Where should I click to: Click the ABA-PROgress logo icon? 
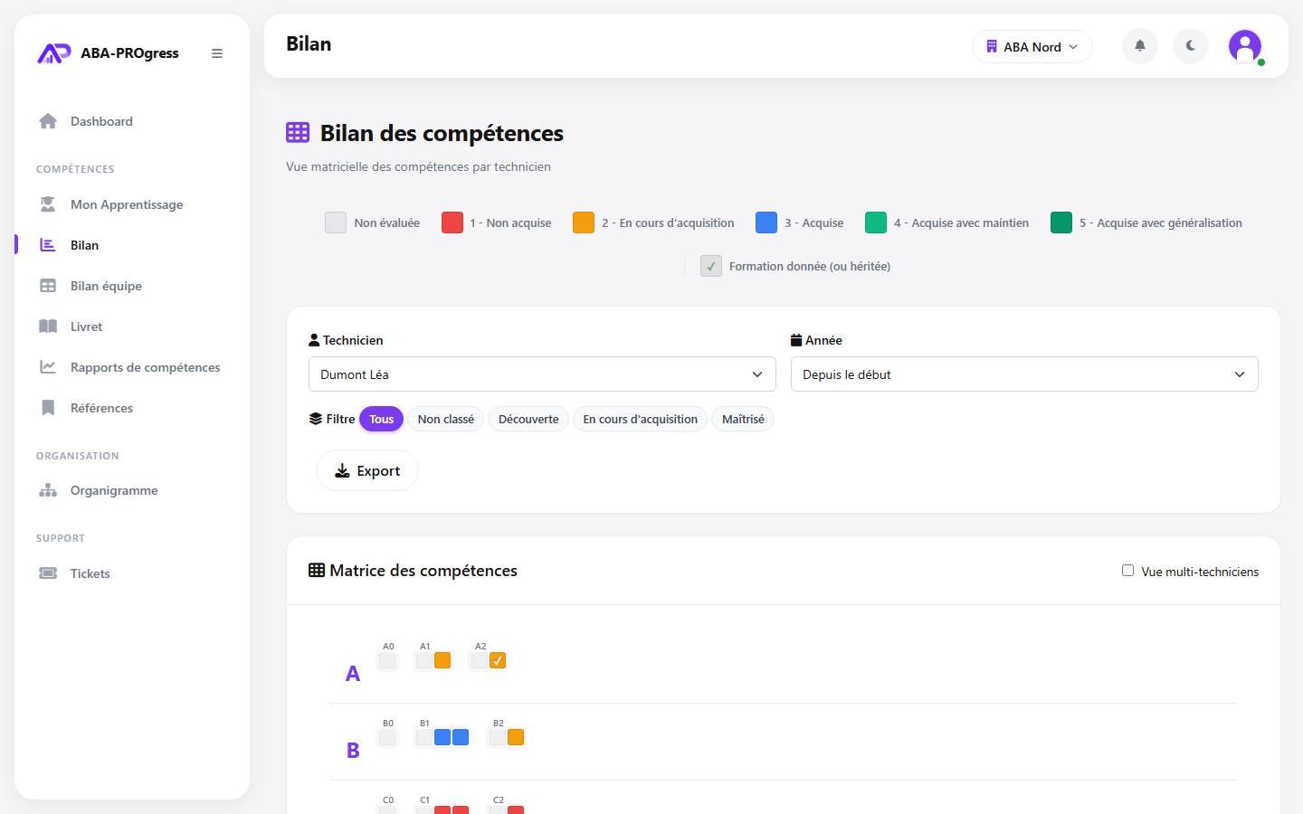53,53
